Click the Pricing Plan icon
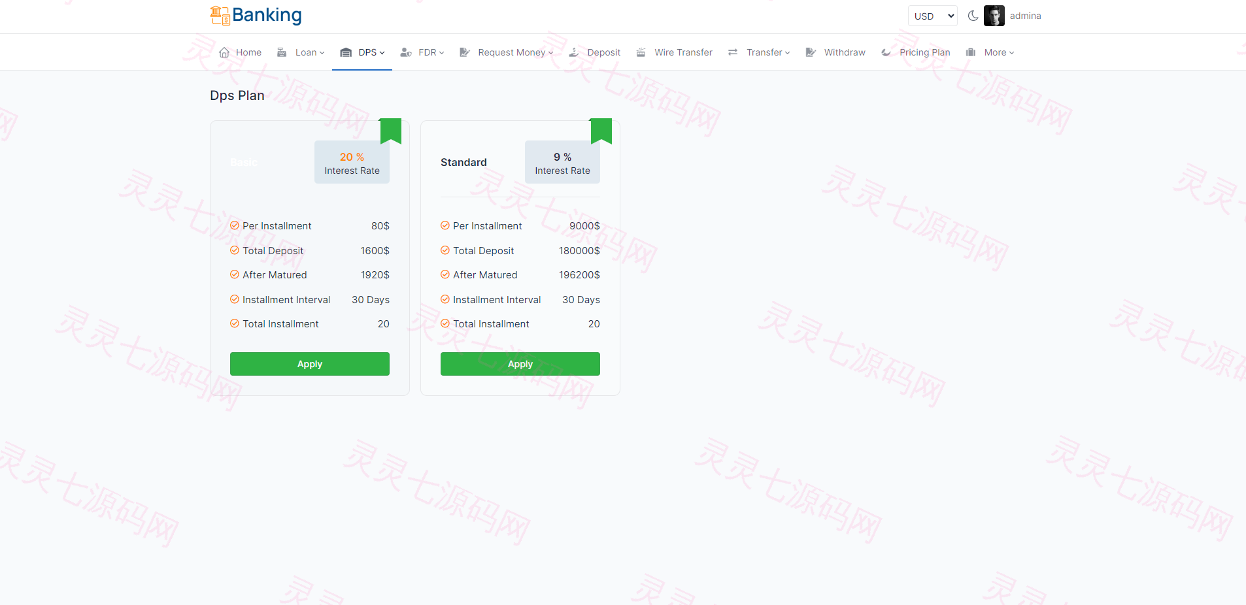 click(x=886, y=52)
